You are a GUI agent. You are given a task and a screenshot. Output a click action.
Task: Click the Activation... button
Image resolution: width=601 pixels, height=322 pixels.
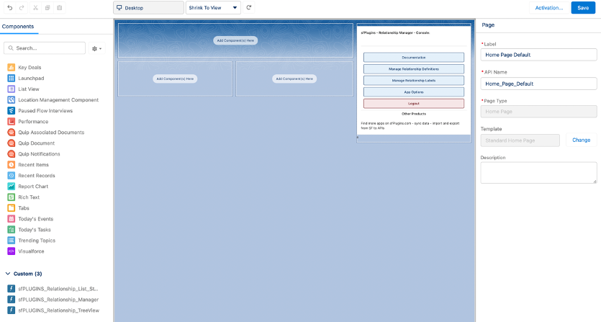tap(549, 7)
